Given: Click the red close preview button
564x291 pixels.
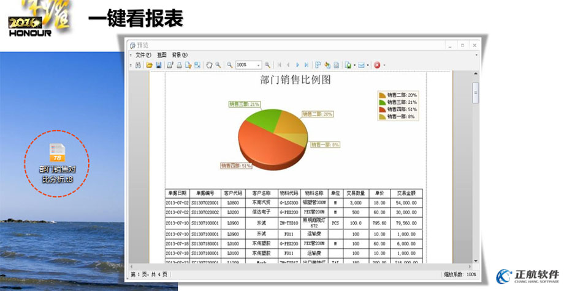Looking at the screenshot, I should tap(377, 65).
